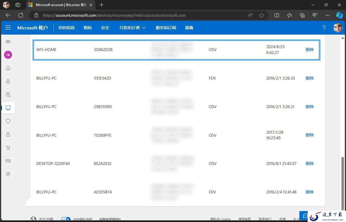
Task: Select OSV type in the W11-HOME row
Action: point(213,50)
